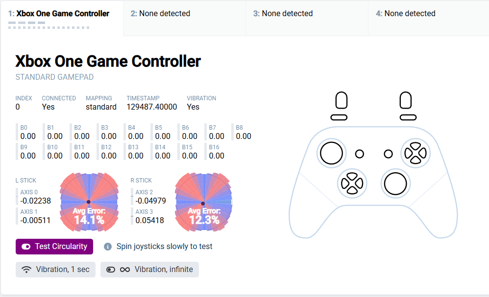
Task: Click the left center small button on diagram
Action: click(x=360, y=154)
